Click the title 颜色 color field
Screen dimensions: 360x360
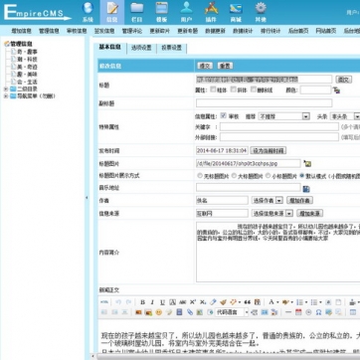click(315, 90)
